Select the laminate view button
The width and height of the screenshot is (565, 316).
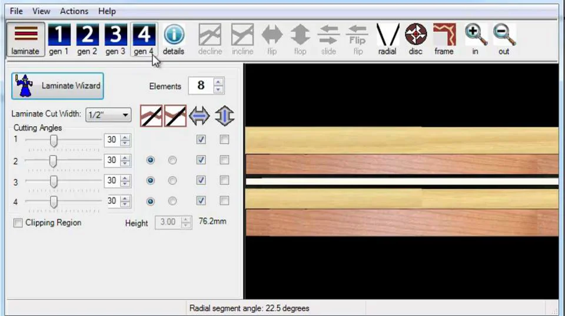(x=25, y=39)
